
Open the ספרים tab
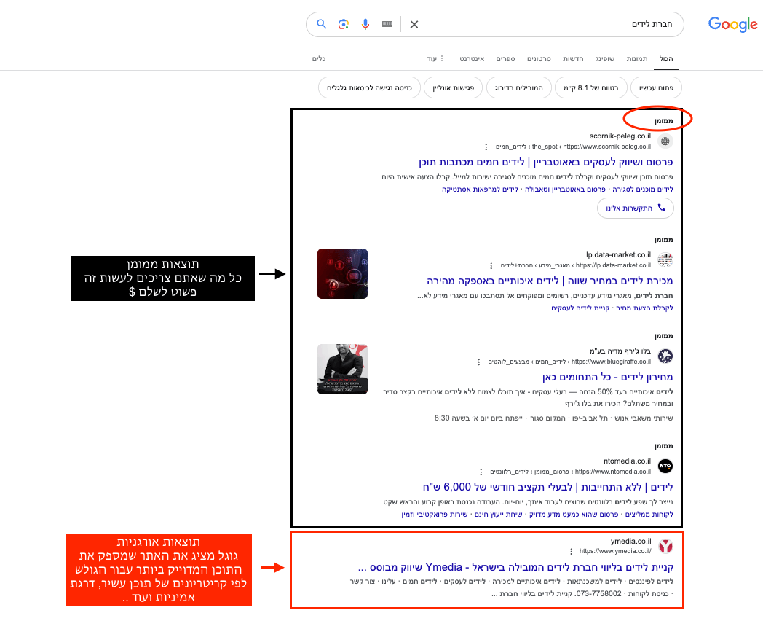[x=505, y=58]
